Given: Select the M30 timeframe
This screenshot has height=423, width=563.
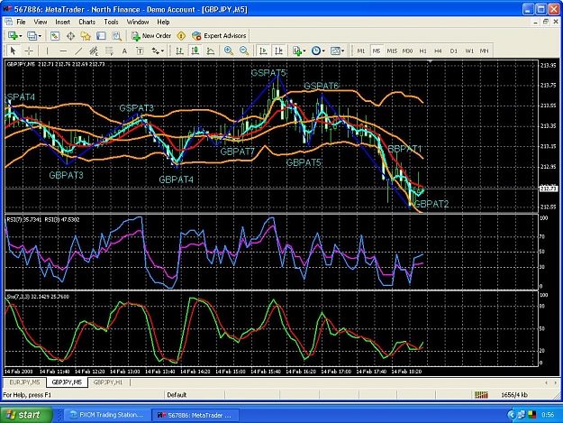Looking at the screenshot, I should (x=407, y=51).
